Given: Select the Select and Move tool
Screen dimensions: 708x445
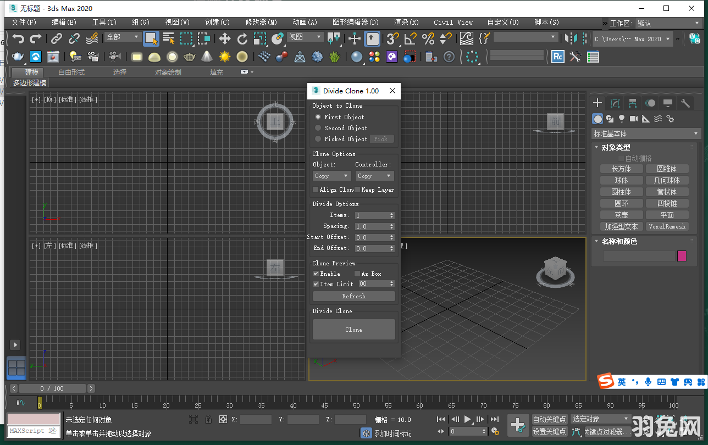Looking at the screenshot, I should [225, 40].
